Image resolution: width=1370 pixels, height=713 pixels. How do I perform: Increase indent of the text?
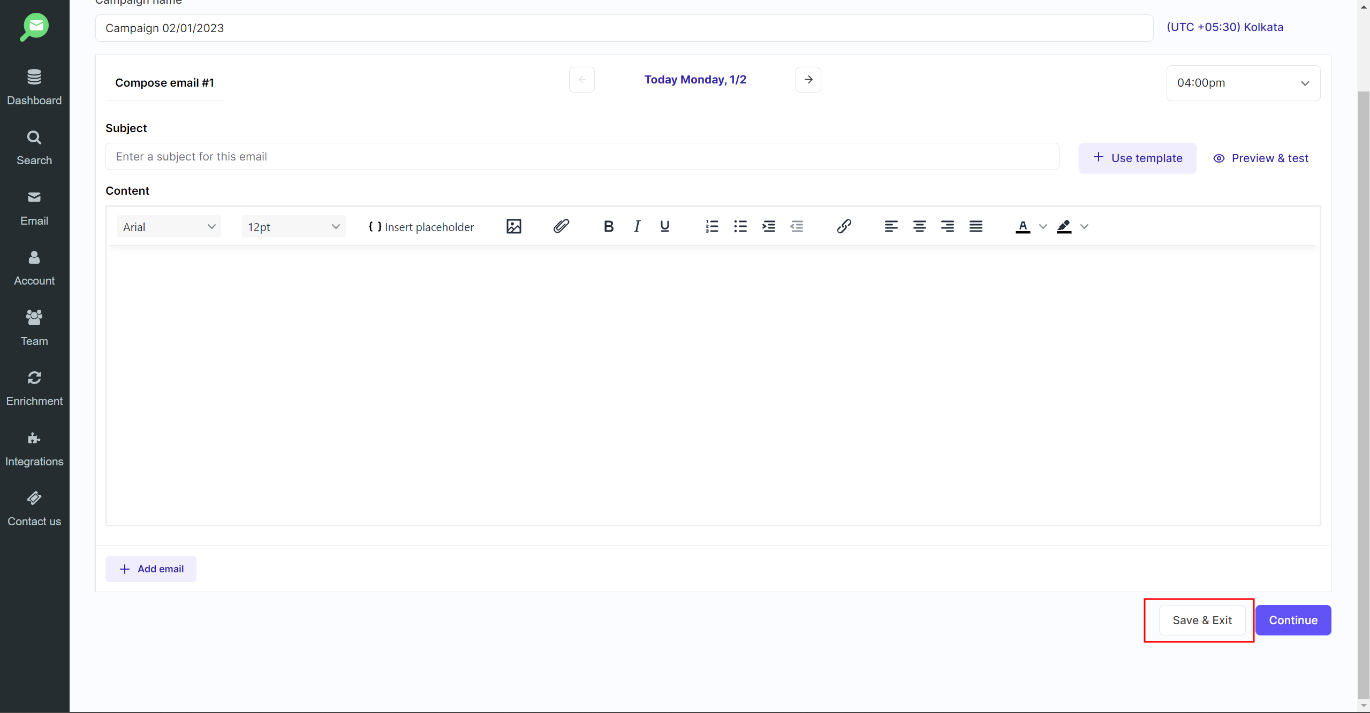click(768, 226)
